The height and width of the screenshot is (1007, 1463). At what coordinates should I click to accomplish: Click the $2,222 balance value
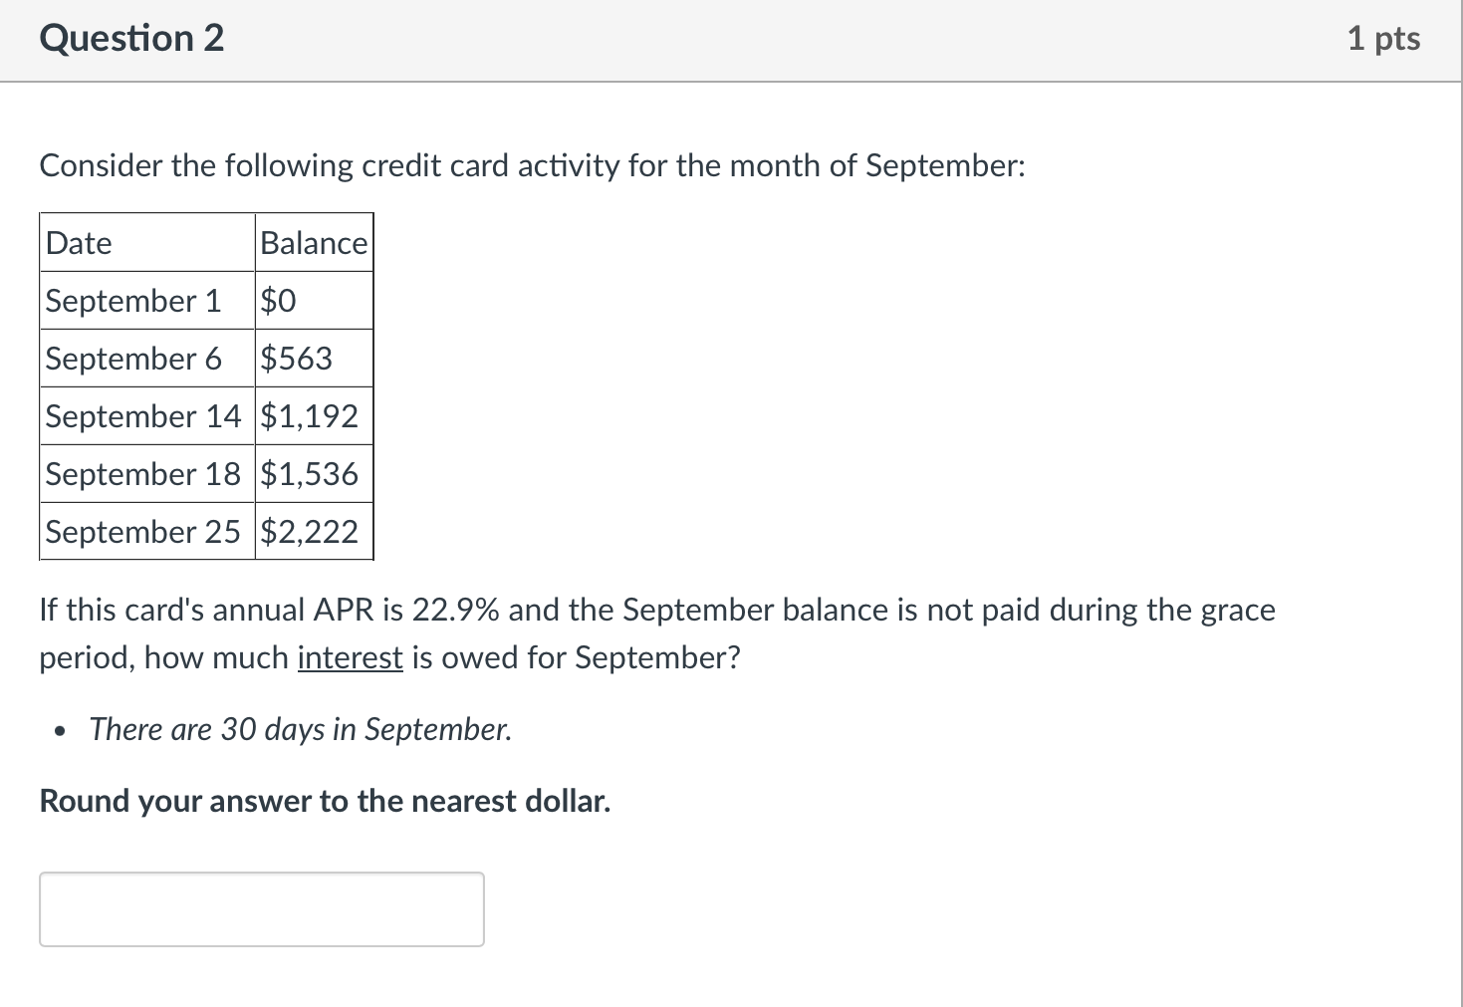pyautogui.click(x=309, y=531)
